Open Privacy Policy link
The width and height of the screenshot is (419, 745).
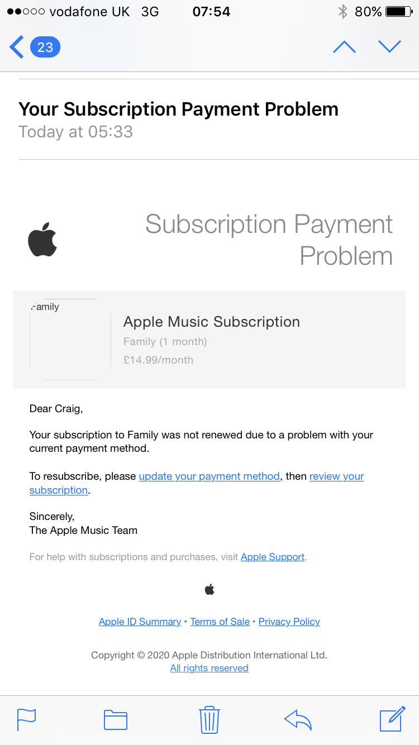coord(289,622)
